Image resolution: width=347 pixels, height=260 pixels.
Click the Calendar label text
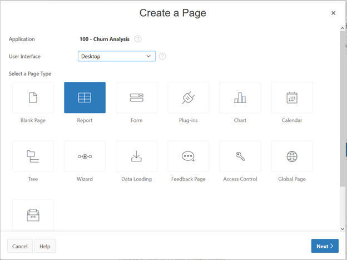point(292,120)
